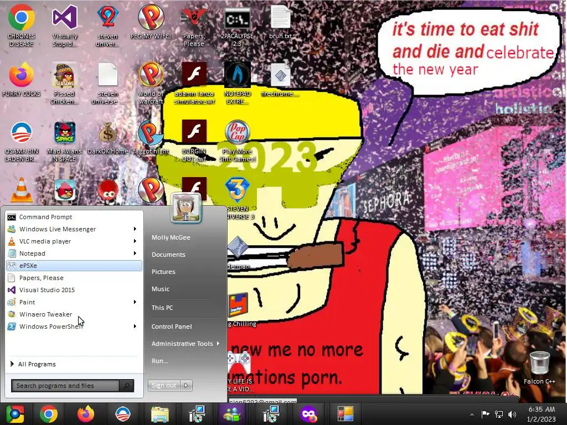Expand the Windows Live Messenger submenu arrow
This screenshot has height=425, width=567.
point(135,229)
